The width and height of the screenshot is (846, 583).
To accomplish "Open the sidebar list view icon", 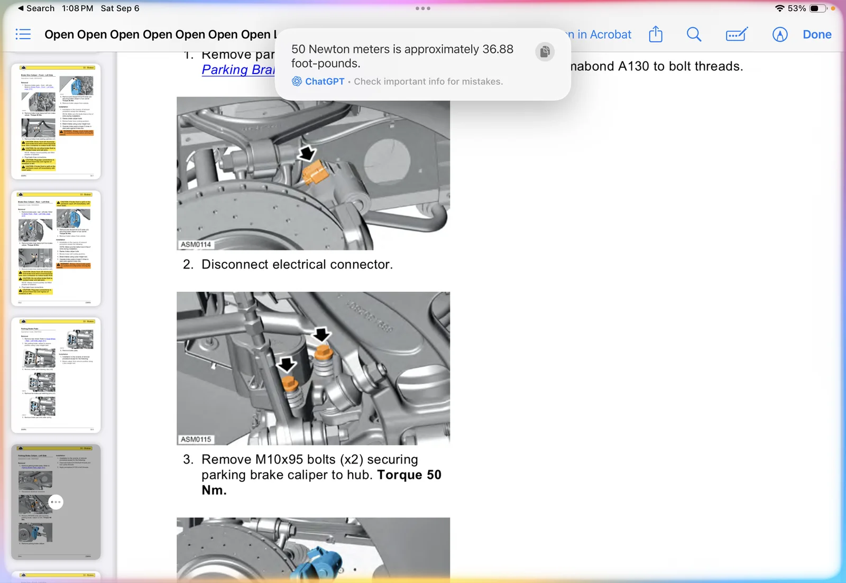I will [x=23, y=34].
